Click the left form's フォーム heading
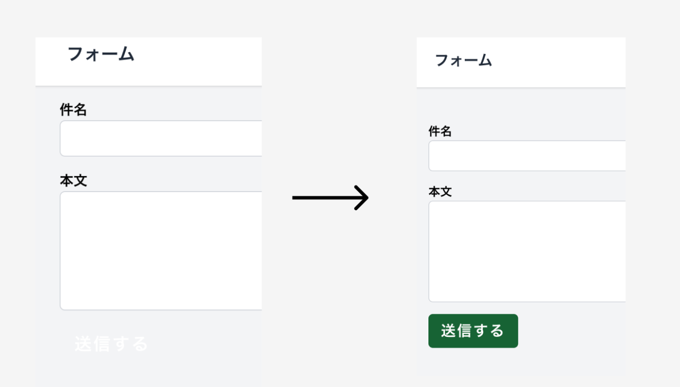Viewport: 680px width, 387px height. (x=101, y=54)
